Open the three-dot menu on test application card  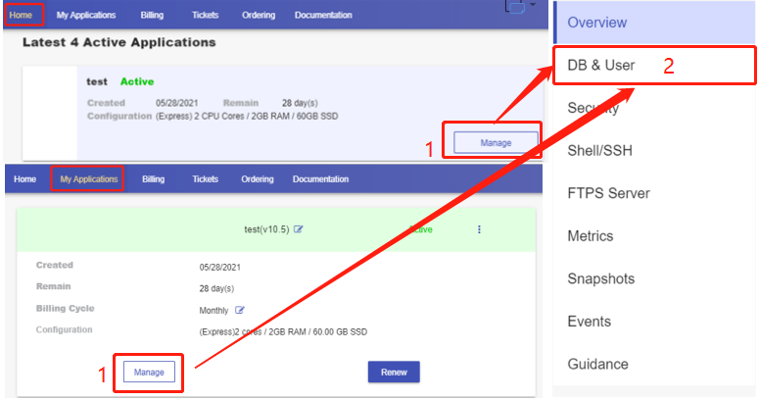pyautogui.click(x=479, y=229)
